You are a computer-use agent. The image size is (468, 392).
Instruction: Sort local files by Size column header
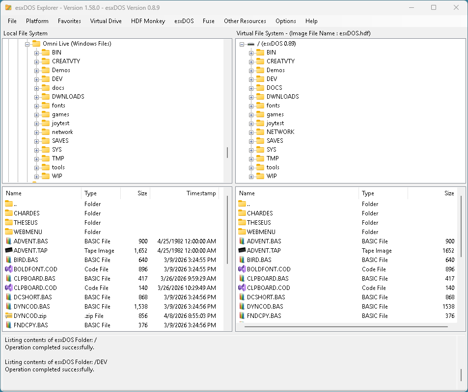pos(135,193)
